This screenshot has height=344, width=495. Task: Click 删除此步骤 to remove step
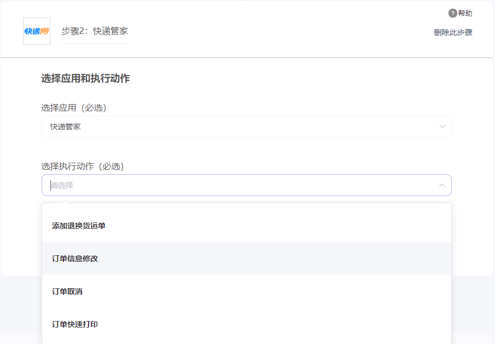(x=453, y=32)
